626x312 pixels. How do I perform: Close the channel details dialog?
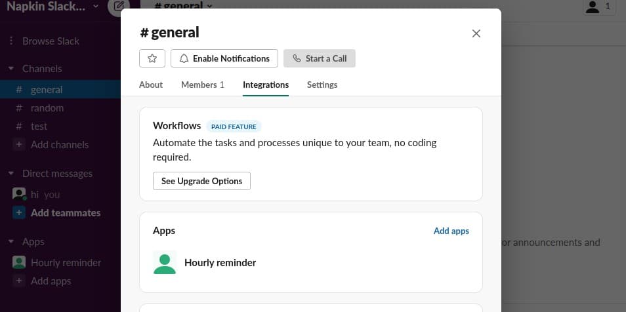tap(476, 33)
